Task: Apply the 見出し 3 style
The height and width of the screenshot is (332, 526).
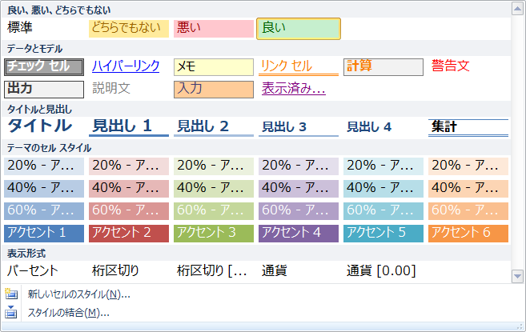Action: point(299,127)
